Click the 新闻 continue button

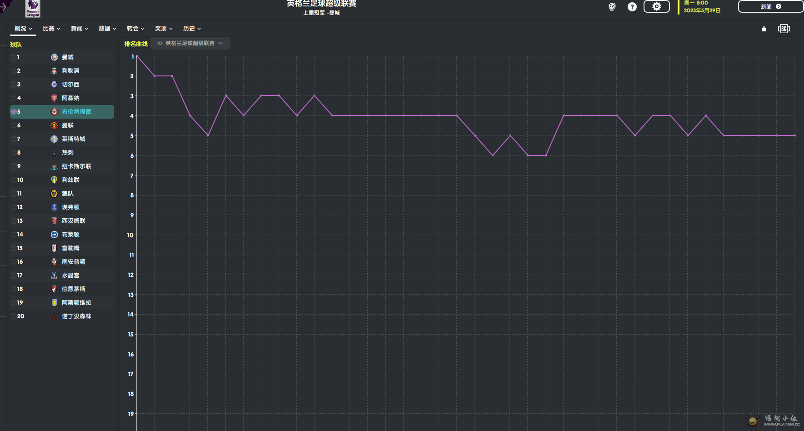coord(770,7)
